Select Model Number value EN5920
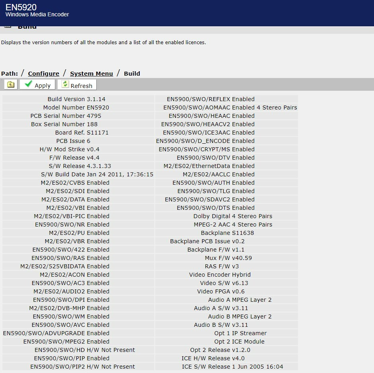 click(98, 107)
